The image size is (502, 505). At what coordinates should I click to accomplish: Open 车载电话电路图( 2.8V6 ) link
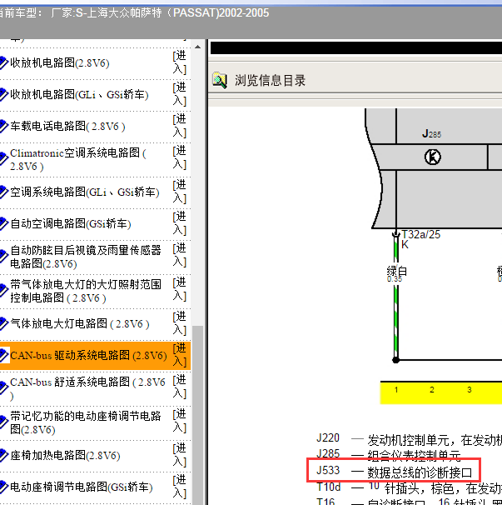click(67, 126)
